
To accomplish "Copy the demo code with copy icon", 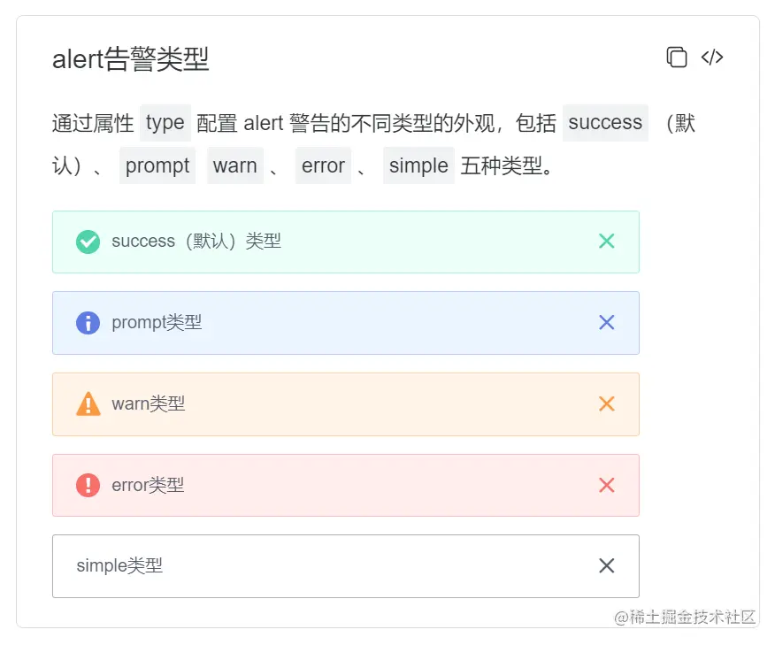I will click(x=677, y=57).
